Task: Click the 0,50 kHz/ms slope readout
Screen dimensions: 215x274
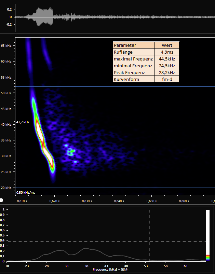Action: (x=24, y=192)
